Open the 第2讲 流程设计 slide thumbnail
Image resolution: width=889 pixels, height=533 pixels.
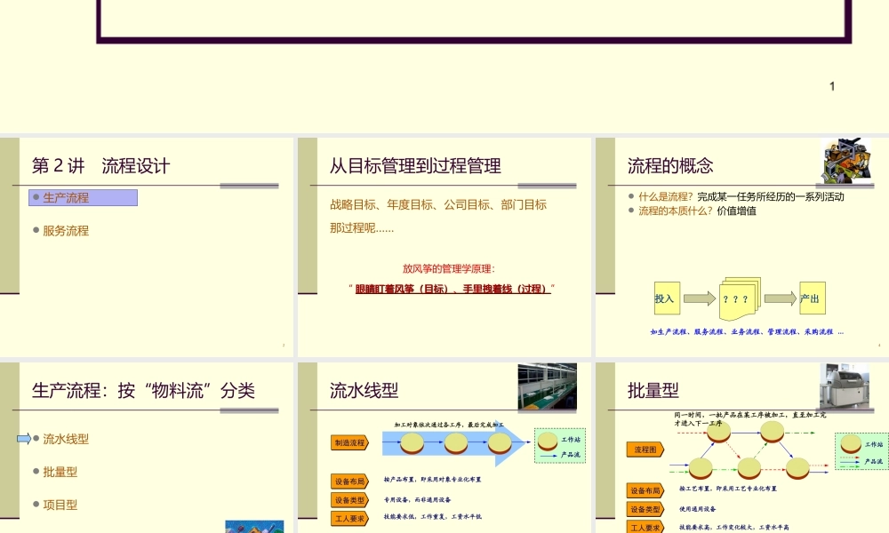tap(147, 247)
